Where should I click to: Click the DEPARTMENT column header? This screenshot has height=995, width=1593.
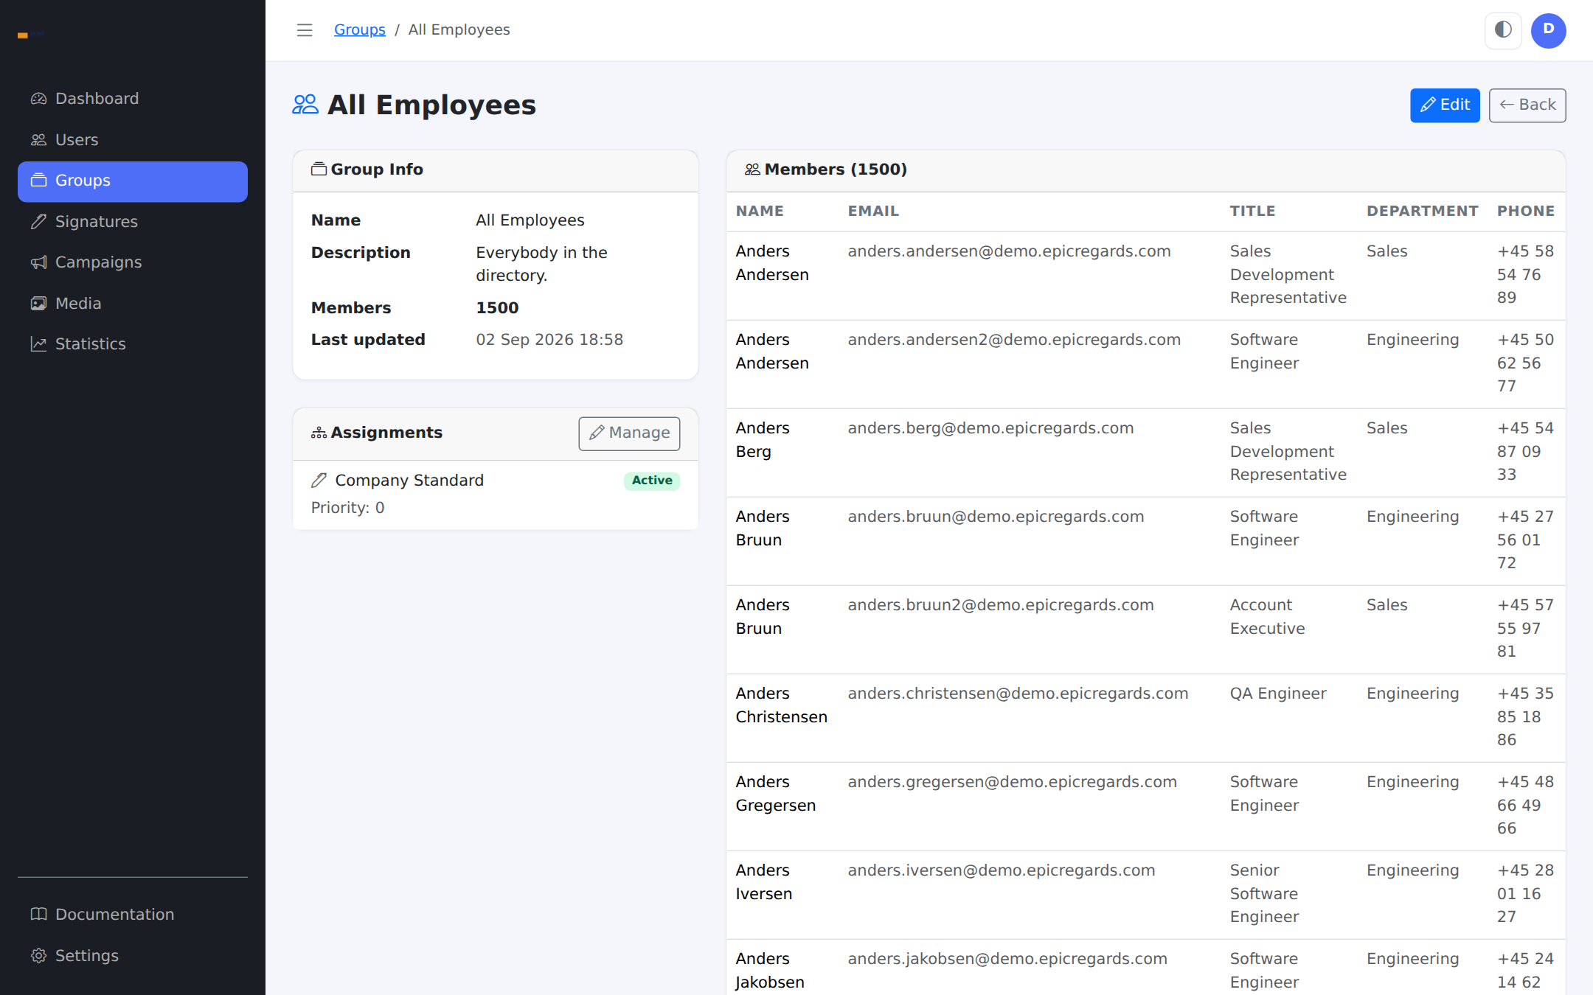tap(1422, 212)
